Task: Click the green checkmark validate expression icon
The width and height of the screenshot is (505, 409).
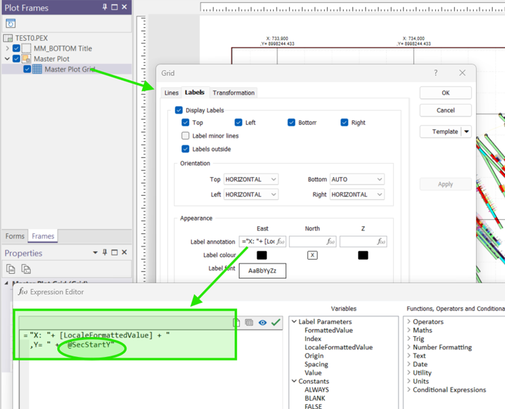Action: coord(276,323)
